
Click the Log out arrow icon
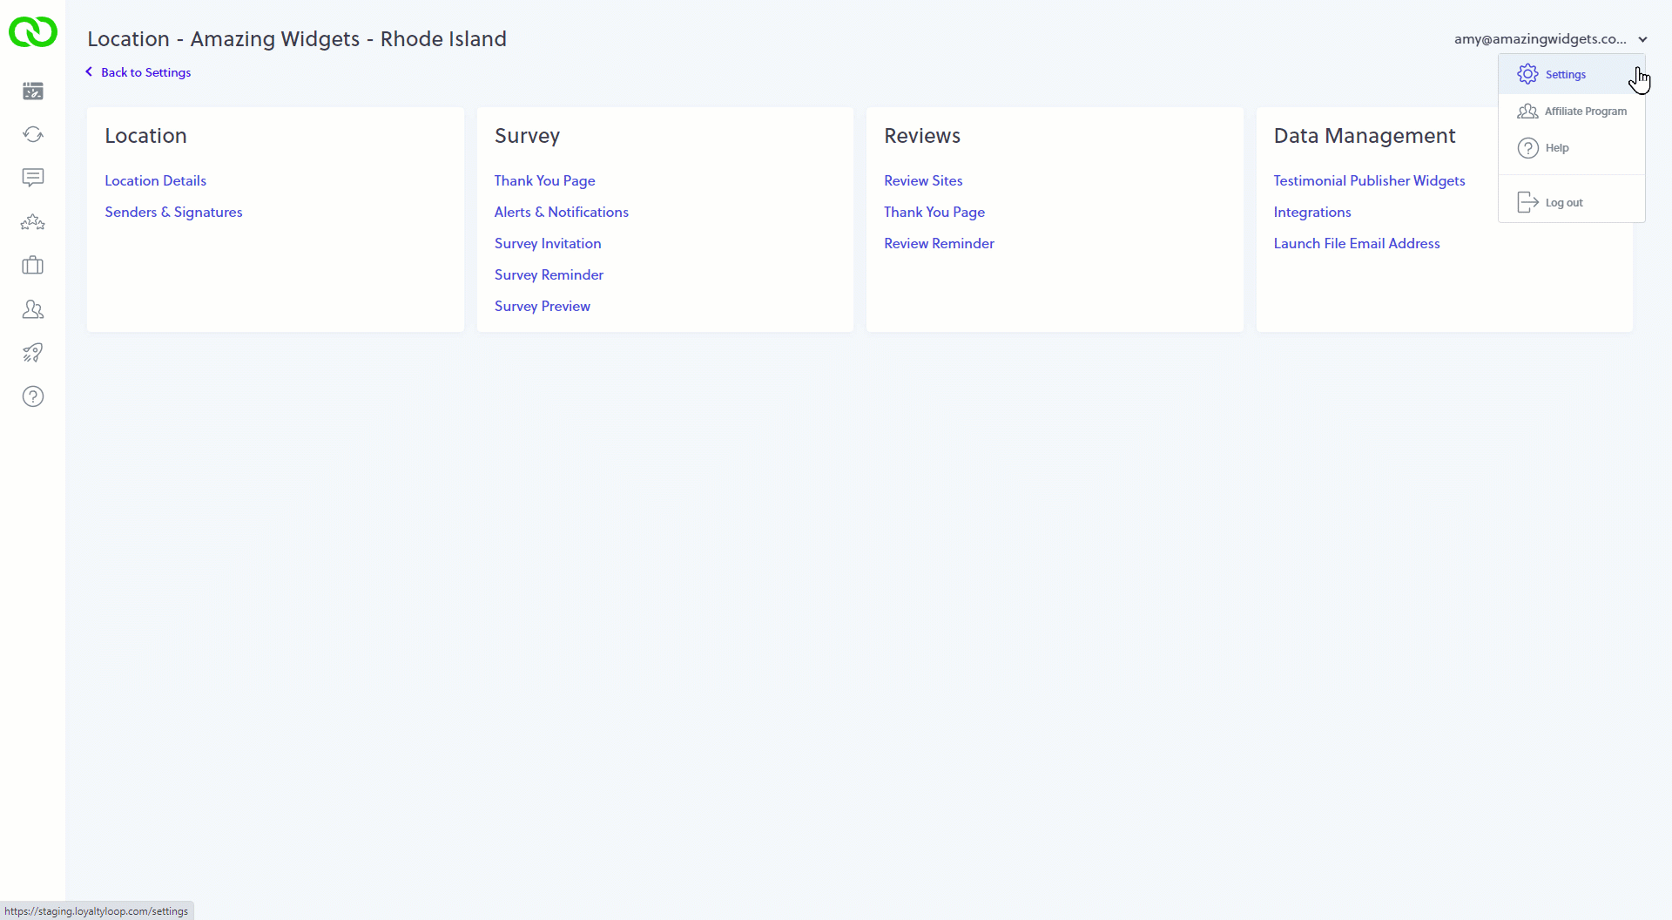coord(1527,202)
